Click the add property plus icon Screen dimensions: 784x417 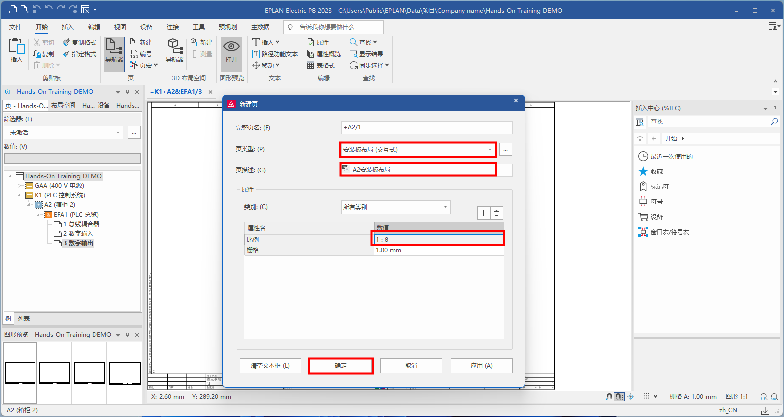[483, 213]
